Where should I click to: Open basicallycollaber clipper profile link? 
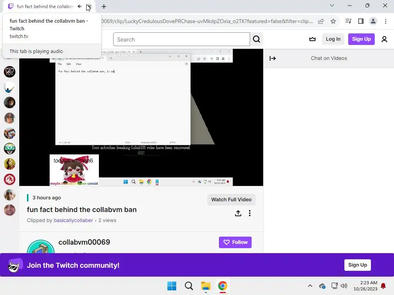coord(73,220)
